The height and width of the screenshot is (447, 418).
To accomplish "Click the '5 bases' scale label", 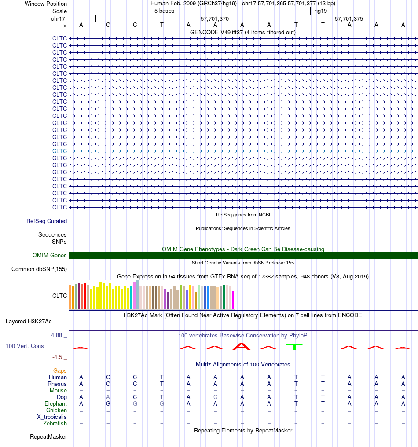I will pos(164,11).
